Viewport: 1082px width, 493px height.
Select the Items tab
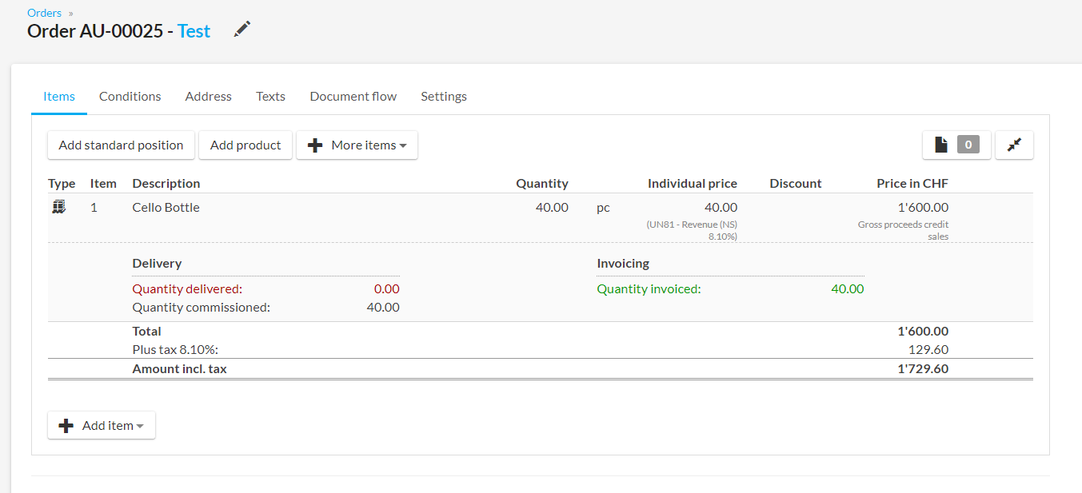point(59,96)
